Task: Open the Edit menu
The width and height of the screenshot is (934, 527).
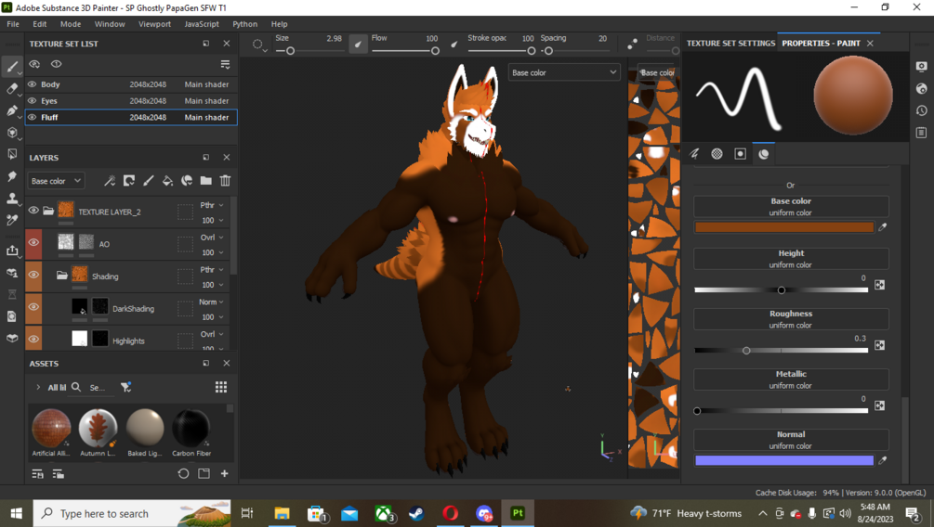Action: click(40, 24)
